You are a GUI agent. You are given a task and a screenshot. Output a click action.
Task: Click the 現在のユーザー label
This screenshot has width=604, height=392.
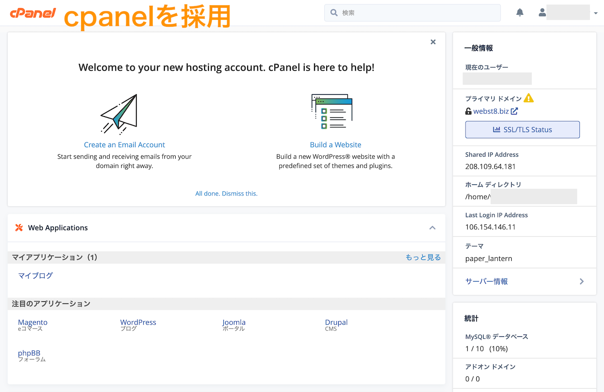487,67
